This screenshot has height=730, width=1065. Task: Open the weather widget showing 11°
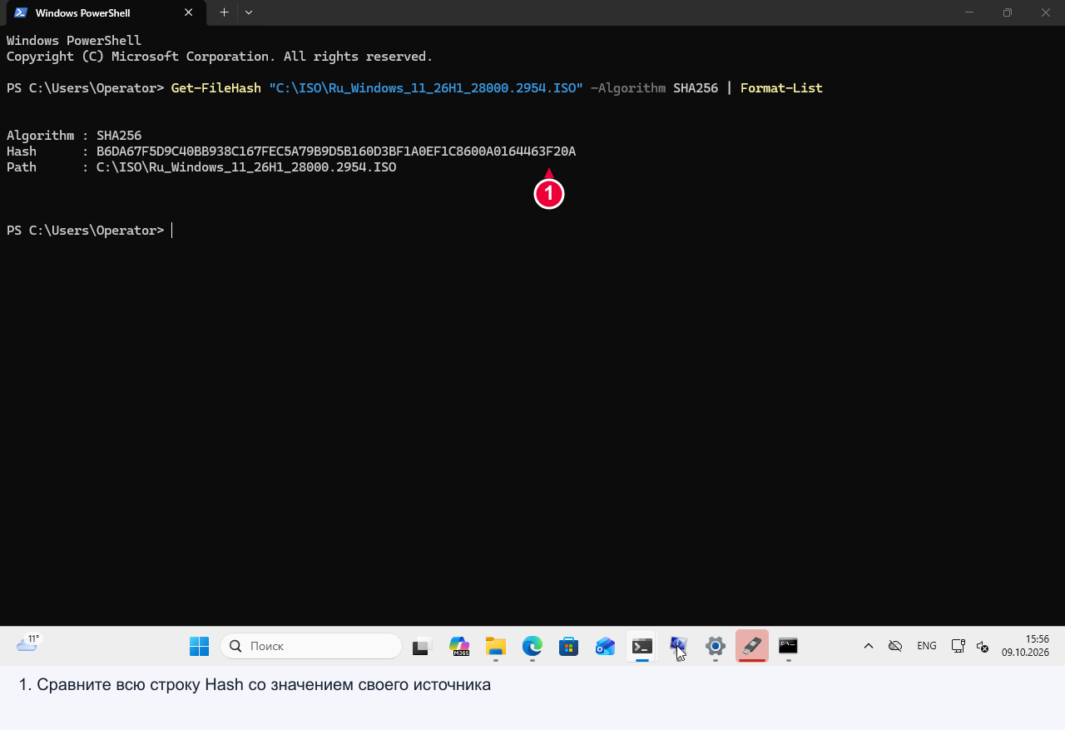click(28, 643)
